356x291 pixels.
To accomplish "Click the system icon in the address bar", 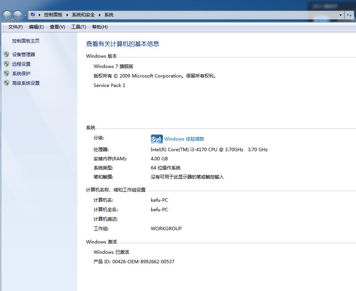I will (34, 15).
